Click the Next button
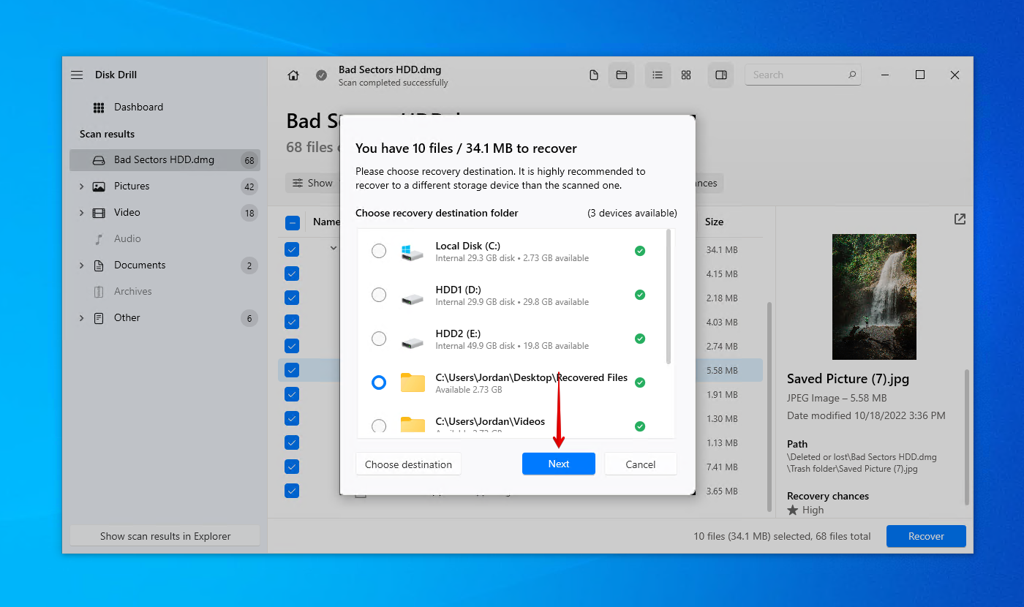The image size is (1024, 607). 559,464
